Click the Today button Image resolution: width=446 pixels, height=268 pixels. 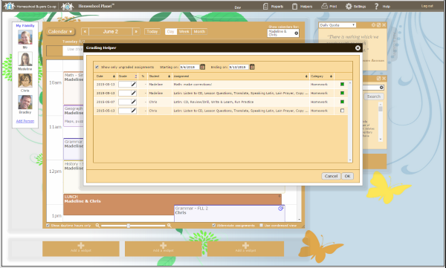(x=152, y=31)
